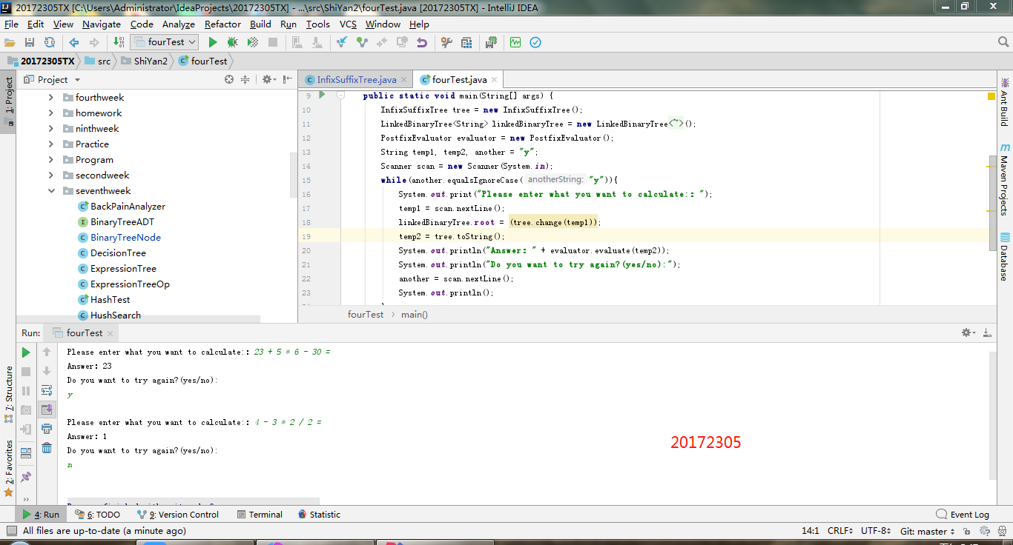The width and height of the screenshot is (1013, 545).
Task: Open the Navigate menu
Action: [102, 24]
